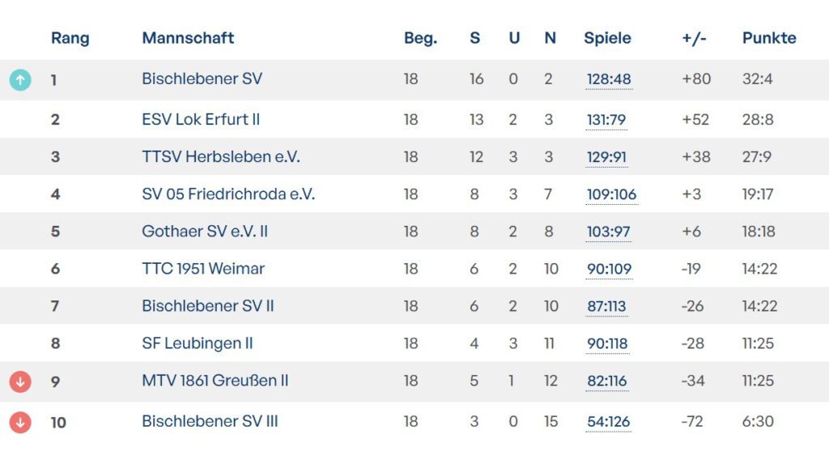829x451 pixels.
Task: Open the ESV Lok Erfurt II team page
Action: coord(201,120)
